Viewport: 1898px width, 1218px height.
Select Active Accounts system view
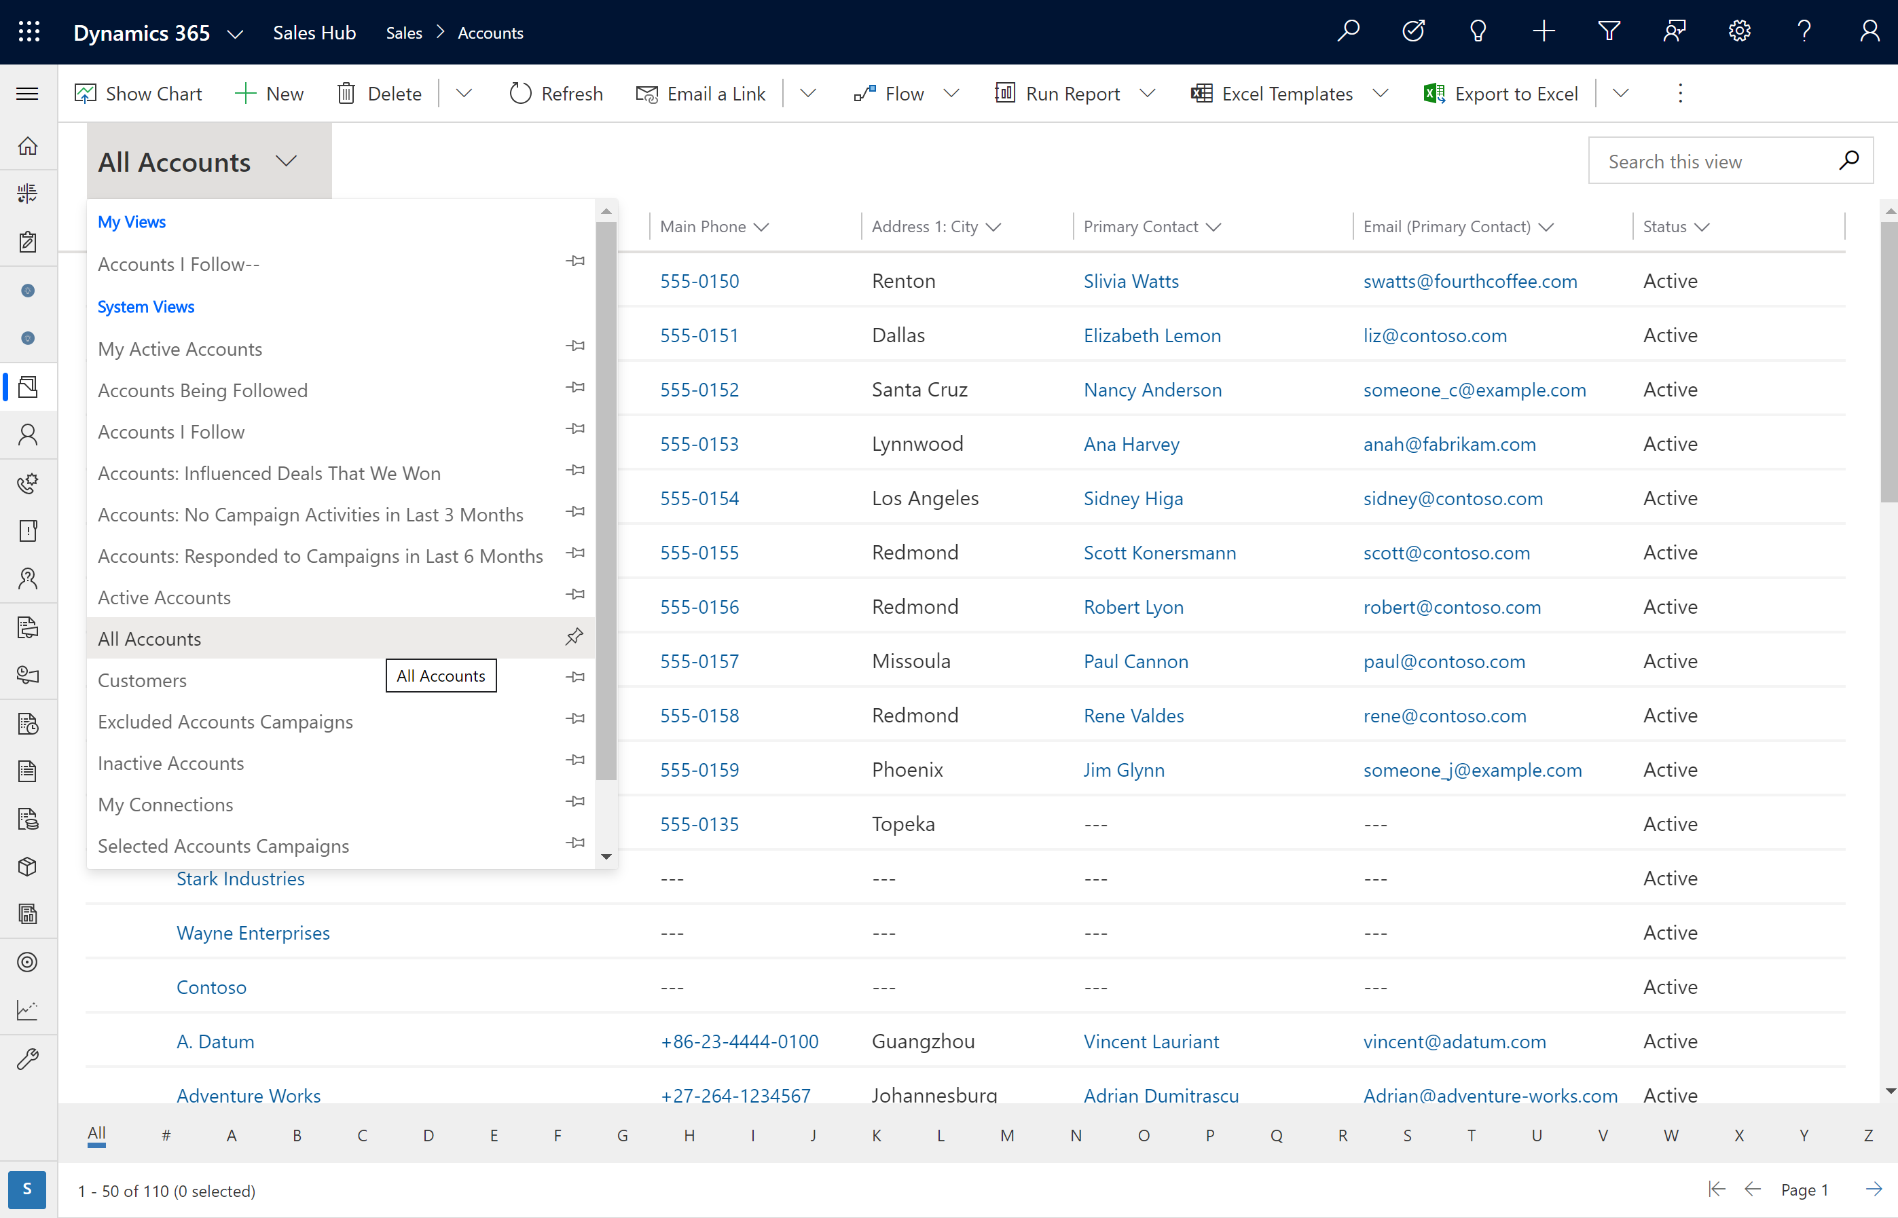(x=164, y=597)
